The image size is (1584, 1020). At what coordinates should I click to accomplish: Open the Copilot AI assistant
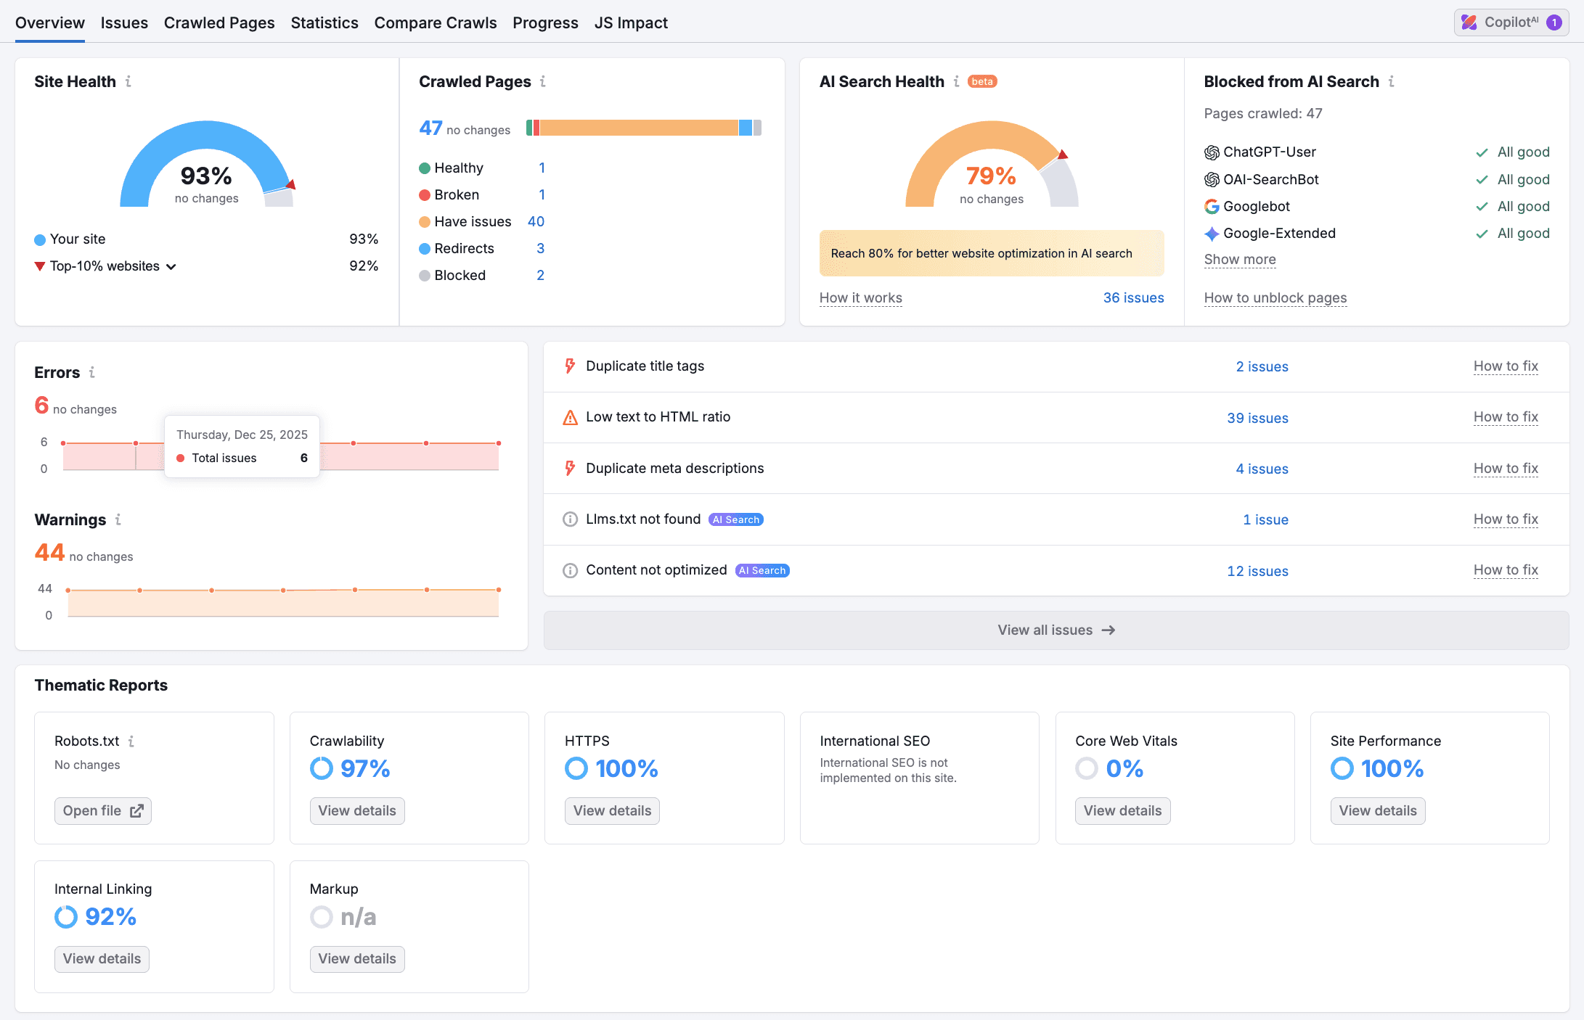tap(1511, 22)
